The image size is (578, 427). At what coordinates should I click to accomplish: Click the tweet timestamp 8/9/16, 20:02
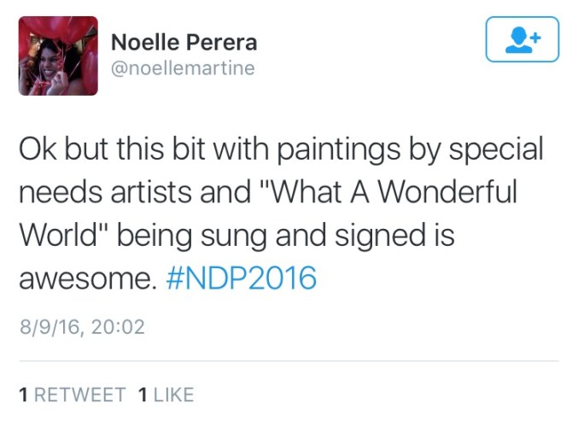pos(81,326)
